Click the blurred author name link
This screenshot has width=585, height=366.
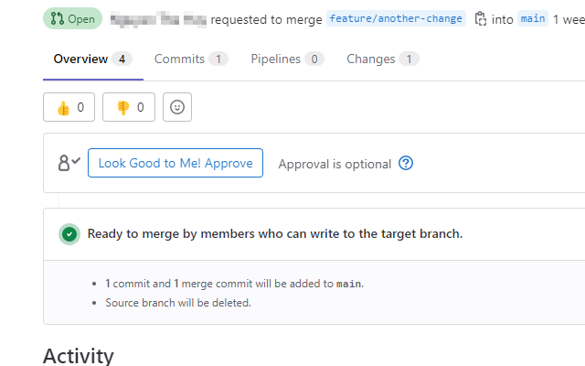click(x=158, y=19)
